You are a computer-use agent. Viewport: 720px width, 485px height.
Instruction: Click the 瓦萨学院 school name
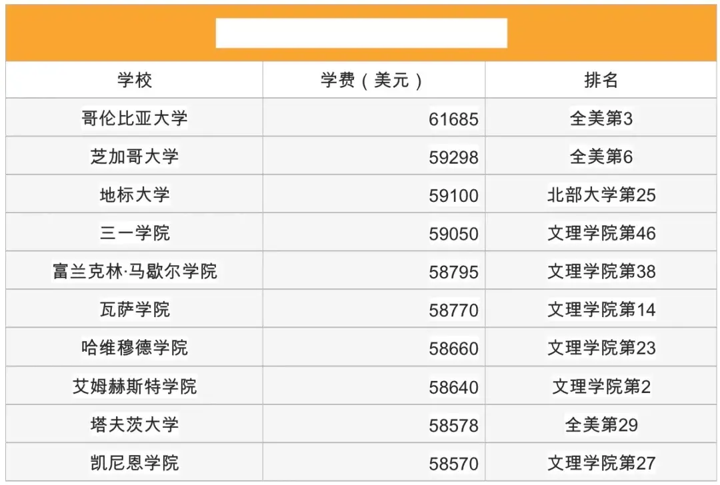135,309
